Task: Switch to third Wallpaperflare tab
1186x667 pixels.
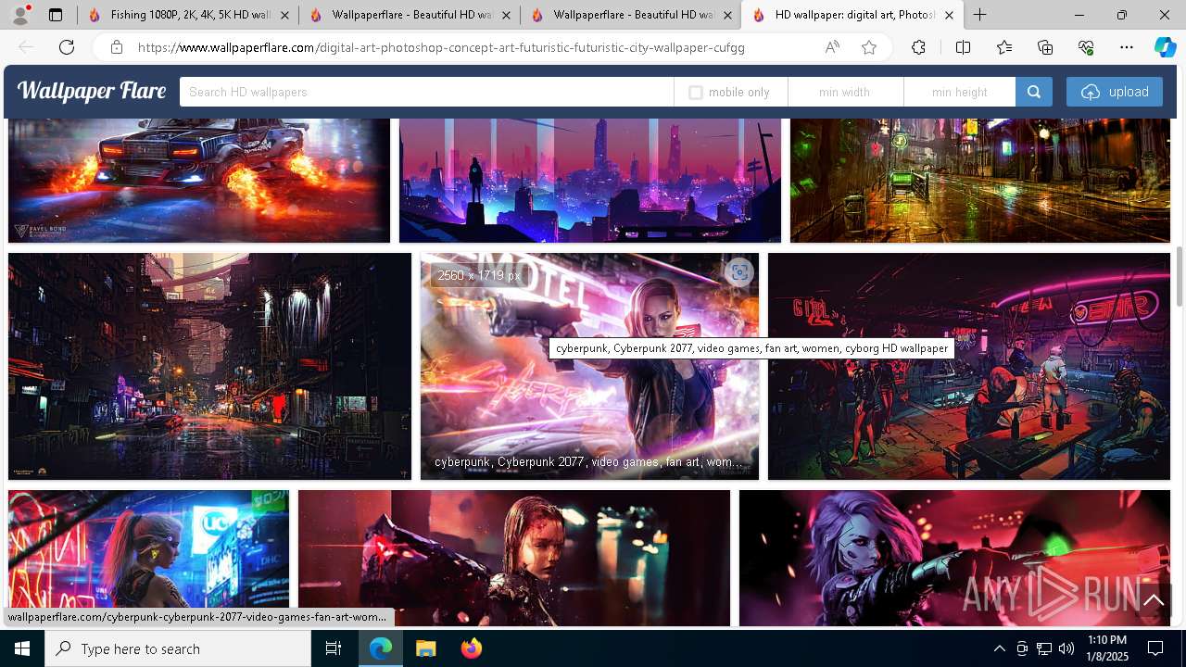Action: [x=630, y=15]
